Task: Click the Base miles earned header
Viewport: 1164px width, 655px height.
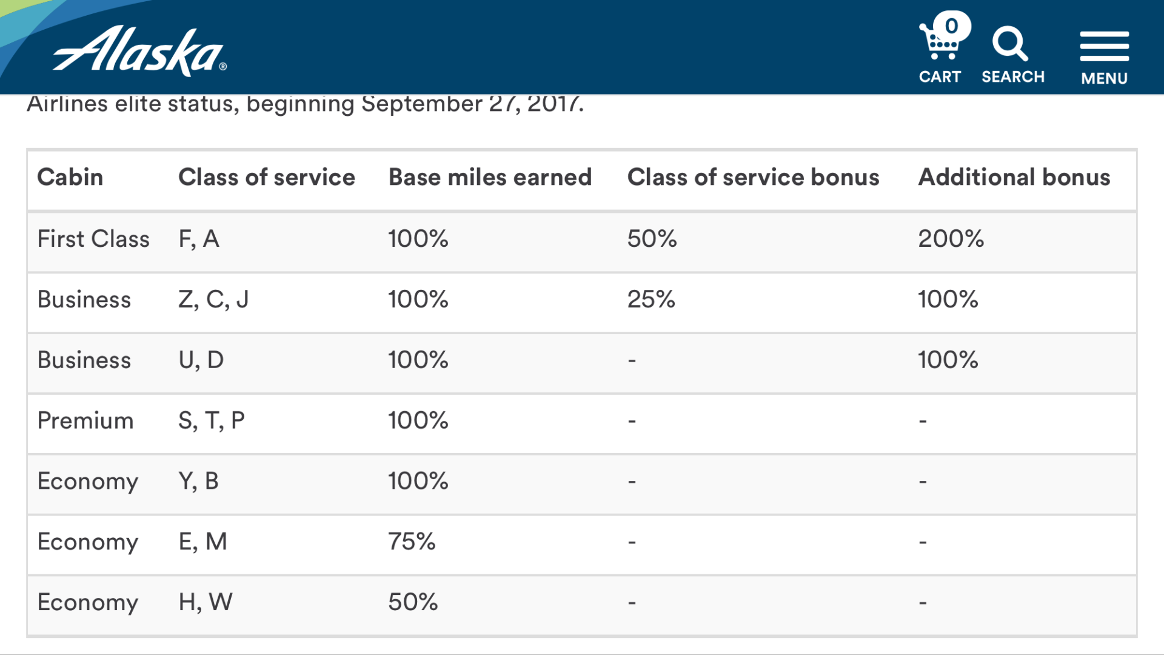Action: pos(490,177)
